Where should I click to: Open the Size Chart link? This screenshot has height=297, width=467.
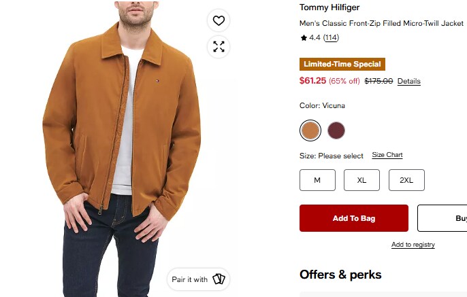[387, 155]
